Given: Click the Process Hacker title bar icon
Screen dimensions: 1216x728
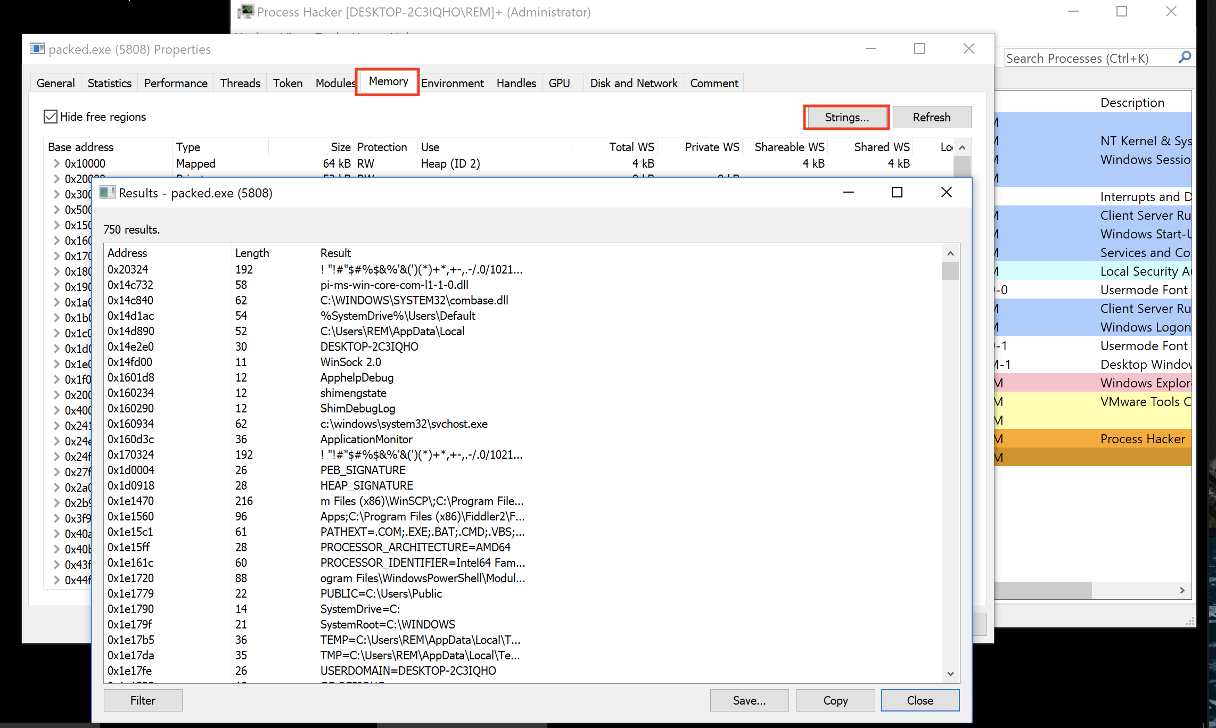Looking at the screenshot, I should point(245,12).
